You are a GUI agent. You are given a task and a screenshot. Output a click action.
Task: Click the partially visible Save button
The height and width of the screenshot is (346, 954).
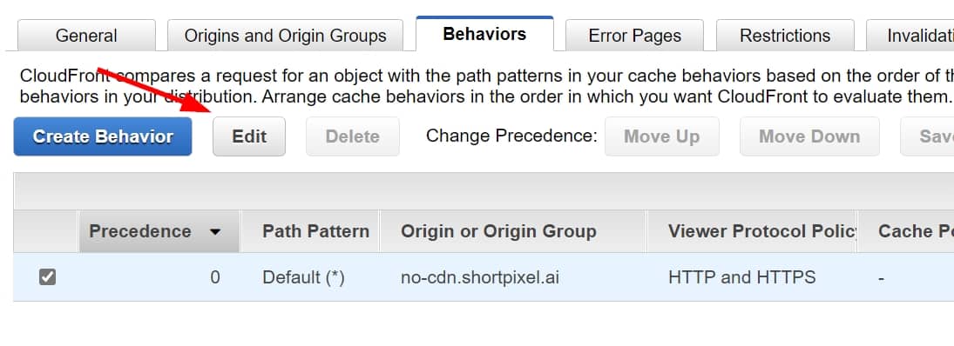pos(927,136)
